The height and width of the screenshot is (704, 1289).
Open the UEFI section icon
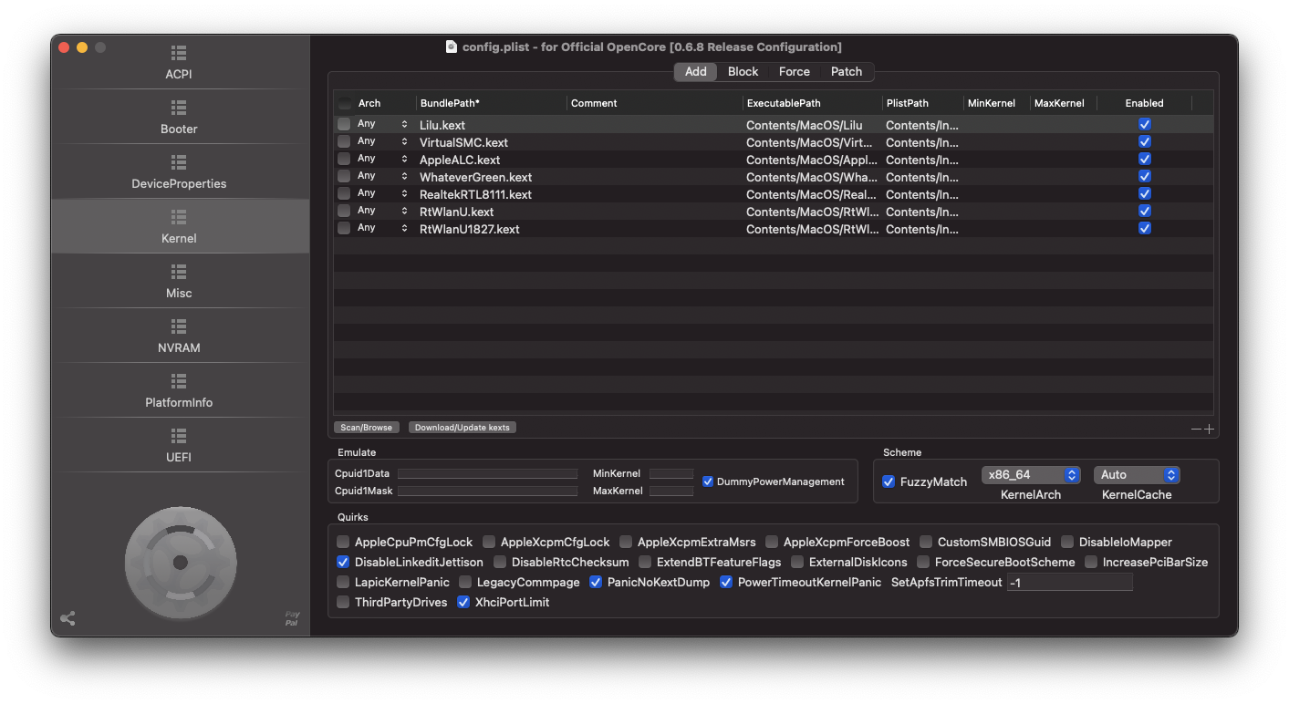[x=179, y=437]
